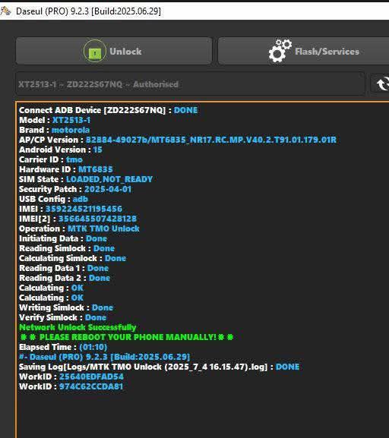This screenshot has height=438, width=389.
Task: Click the gears icon beside Flash/Services
Action: click(x=280, y=51)
